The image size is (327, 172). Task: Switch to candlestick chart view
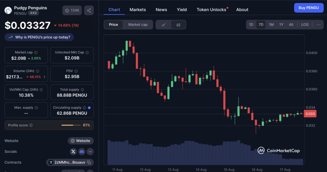click(178, 25)
